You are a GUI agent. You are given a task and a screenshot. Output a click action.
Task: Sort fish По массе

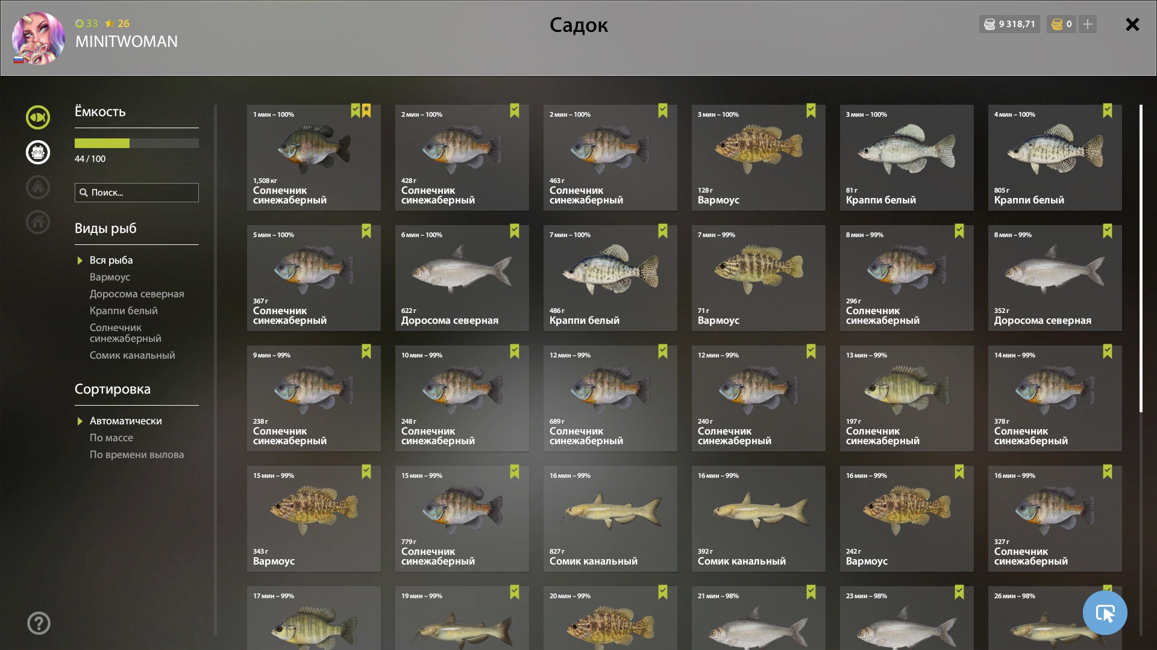[x=111, y=438]
